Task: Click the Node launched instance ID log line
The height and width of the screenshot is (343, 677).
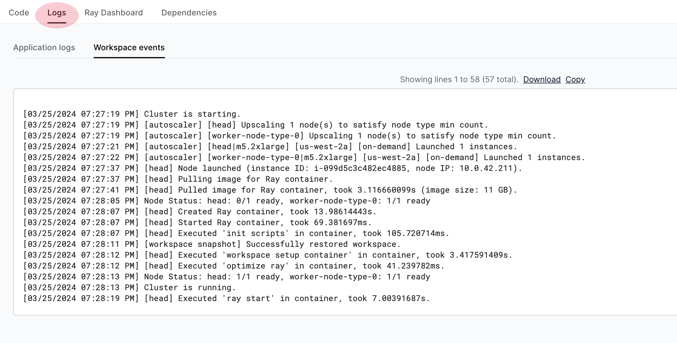Action: pyautogui.click(x=273, y=168)
